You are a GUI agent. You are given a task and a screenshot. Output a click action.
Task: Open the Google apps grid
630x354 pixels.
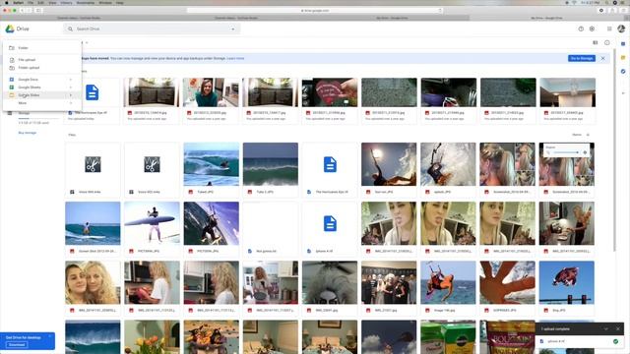(x=609, y=29)
